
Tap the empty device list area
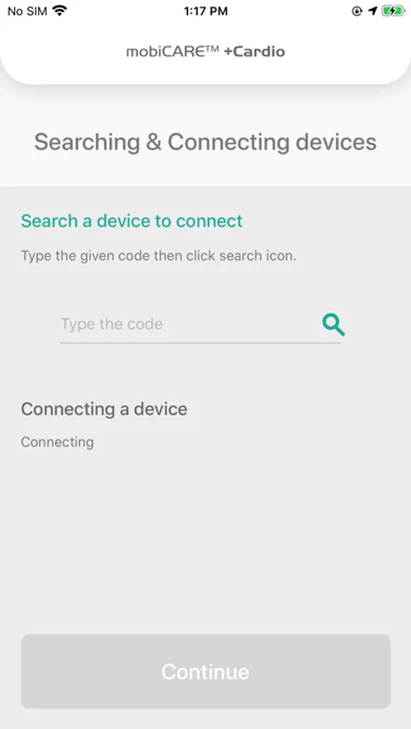coord(205,539)
